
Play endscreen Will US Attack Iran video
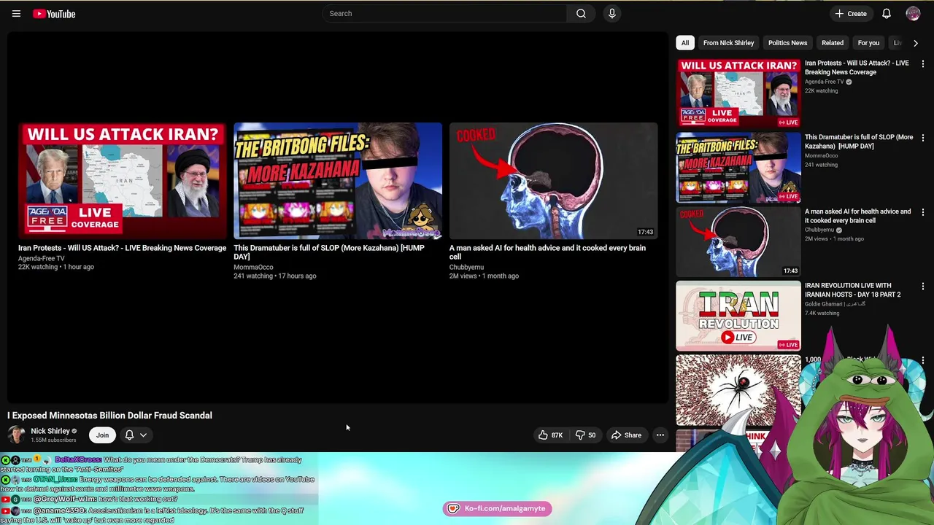click(x=123, y=181)
